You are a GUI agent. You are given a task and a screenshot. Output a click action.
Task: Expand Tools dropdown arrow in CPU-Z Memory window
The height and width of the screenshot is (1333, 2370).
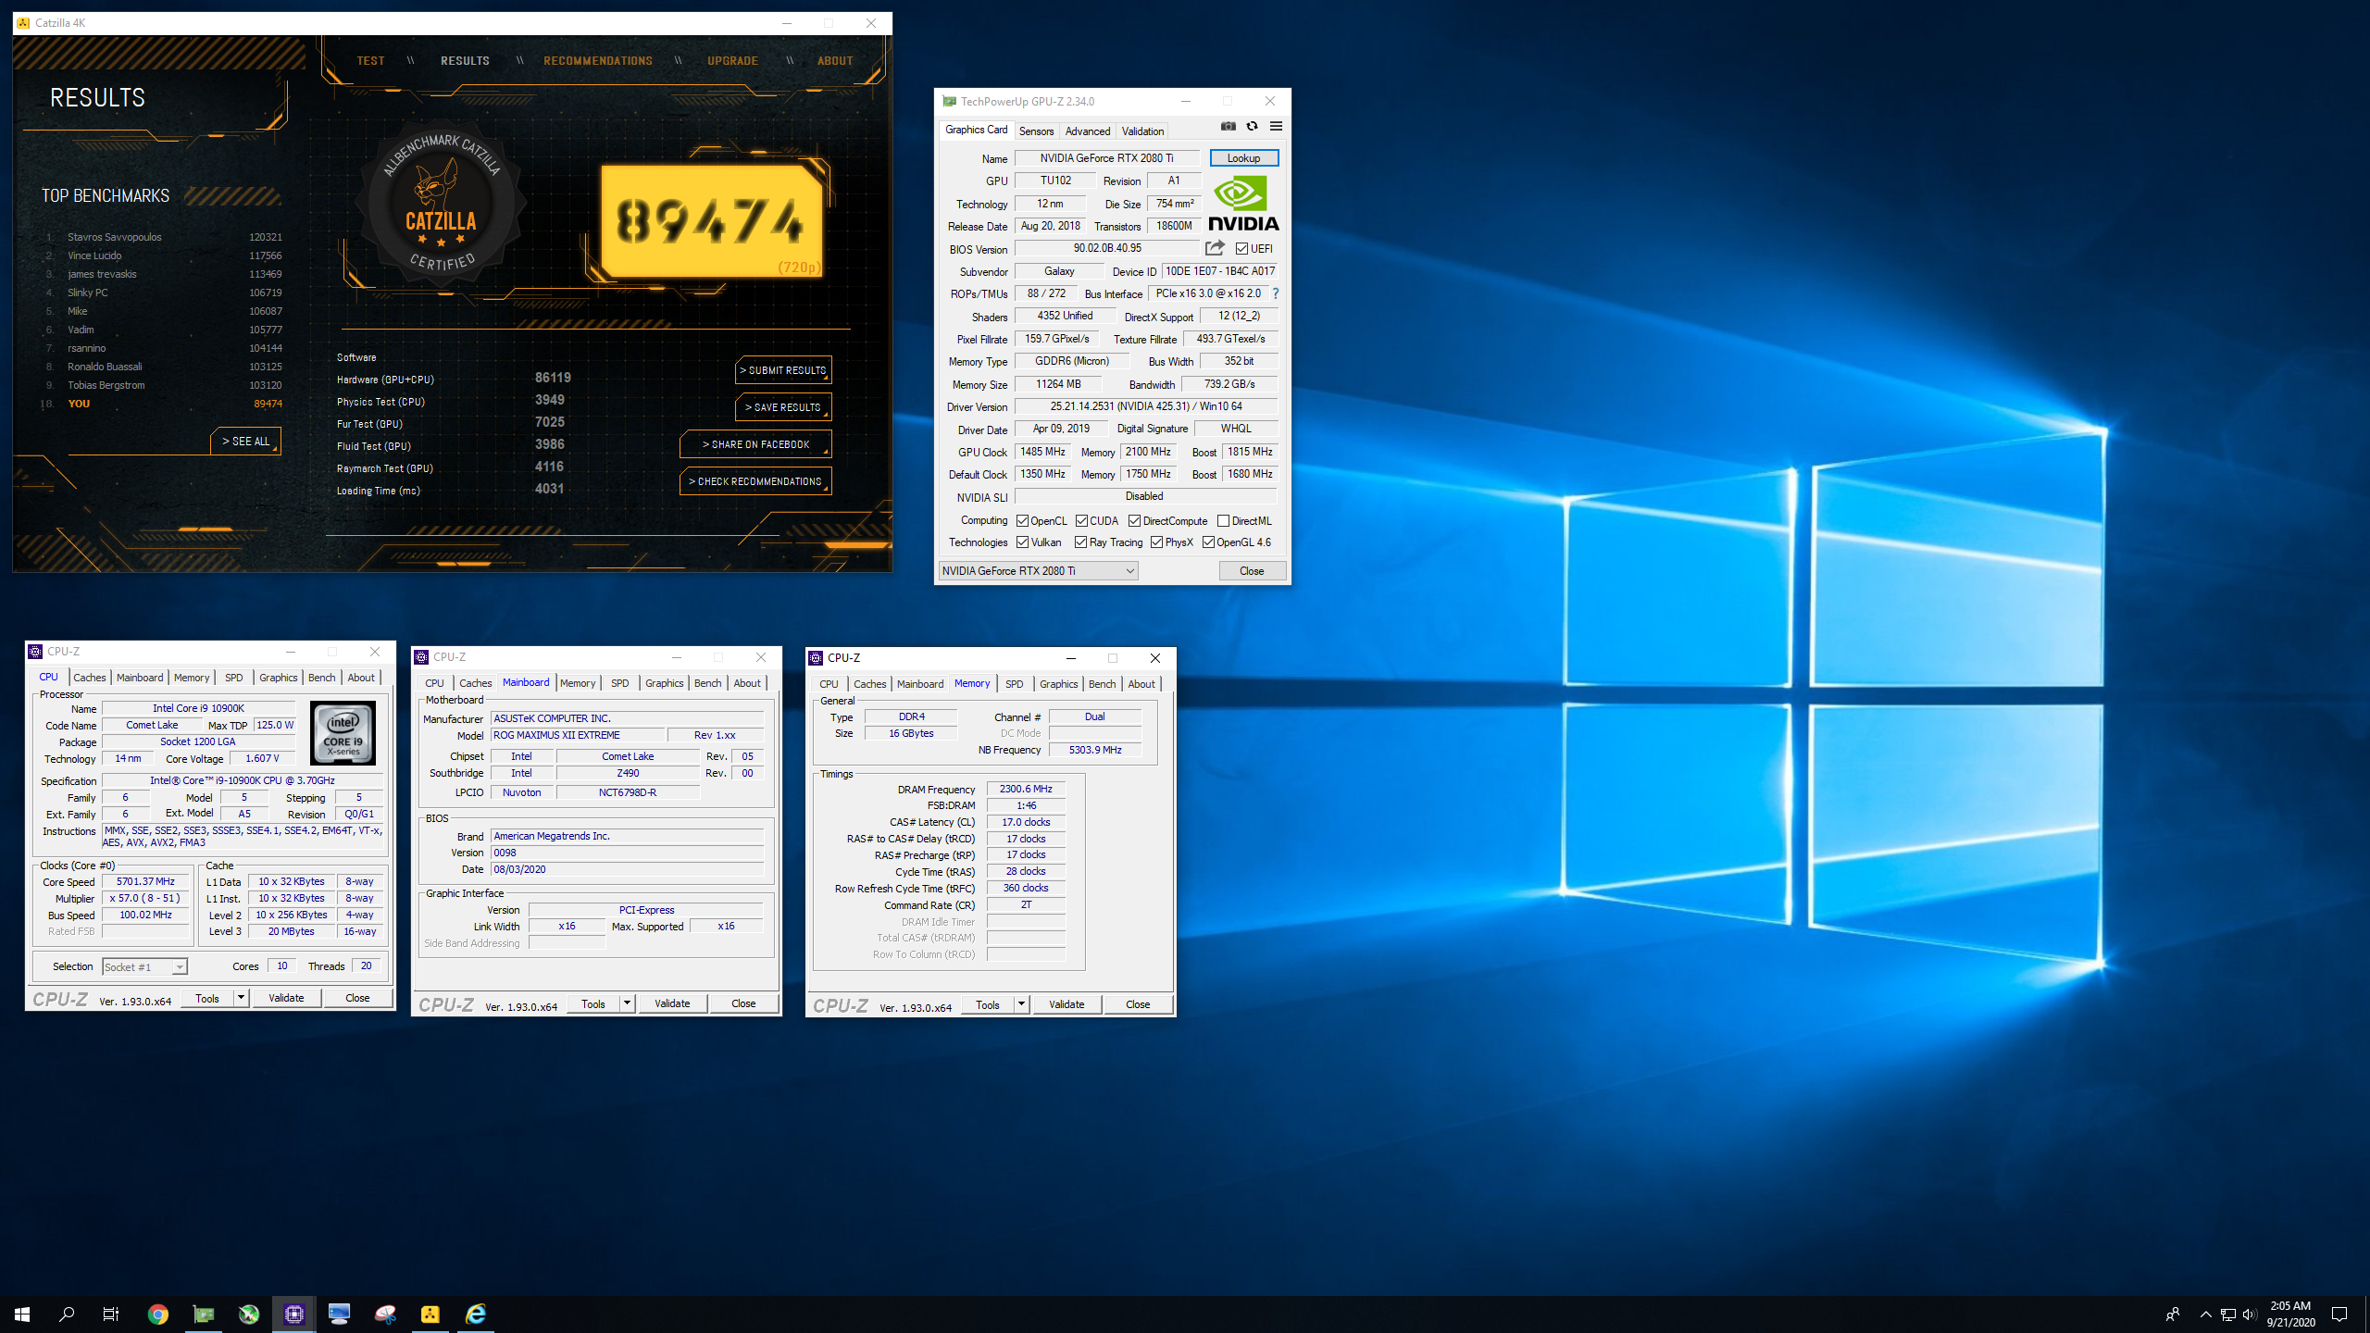[x=1021, y=1004]
